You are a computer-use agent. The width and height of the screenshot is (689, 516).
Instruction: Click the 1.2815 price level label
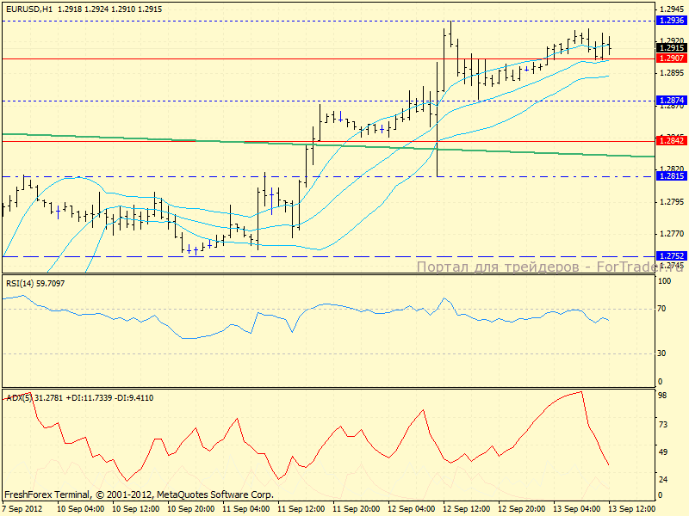tap(670, 176)
